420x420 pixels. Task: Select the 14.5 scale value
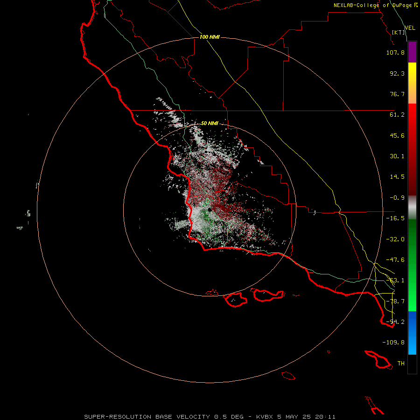tap(397, 177)
